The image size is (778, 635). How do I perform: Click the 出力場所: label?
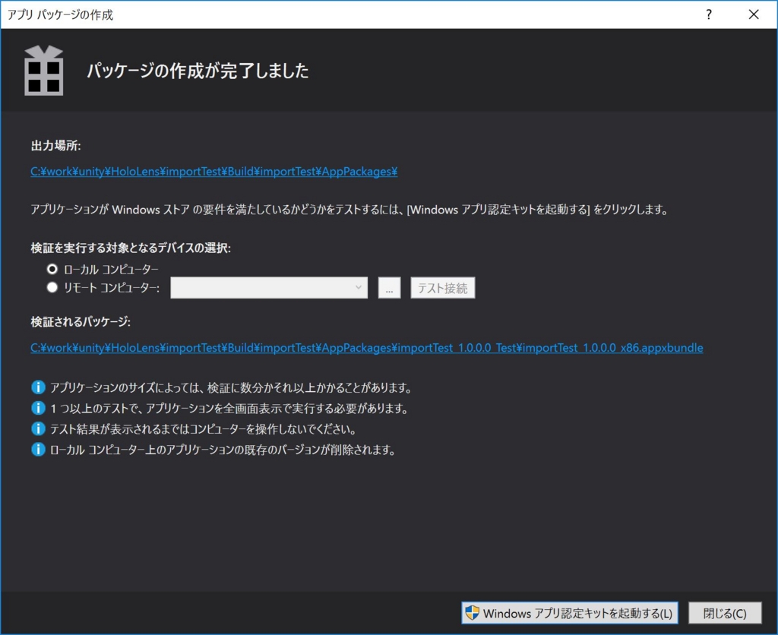[55, 145]
